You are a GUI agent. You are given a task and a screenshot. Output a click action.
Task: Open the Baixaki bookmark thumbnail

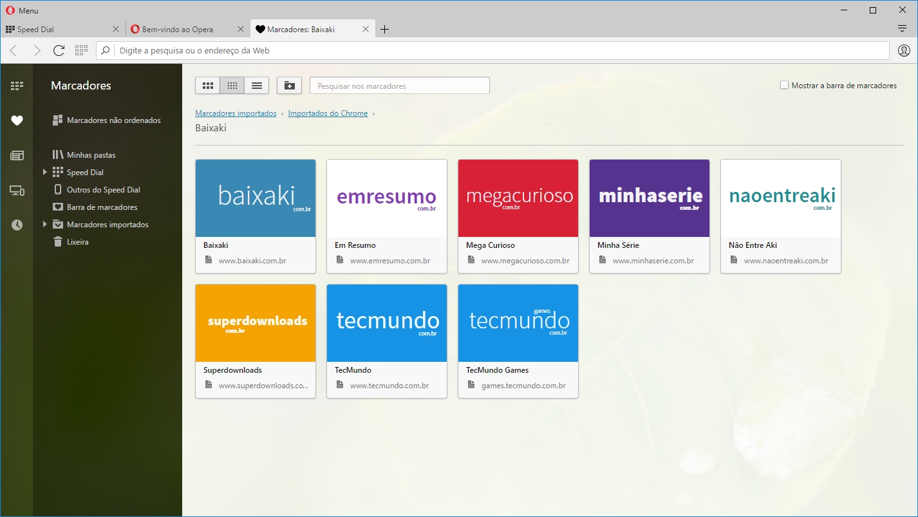pos(256,198)
